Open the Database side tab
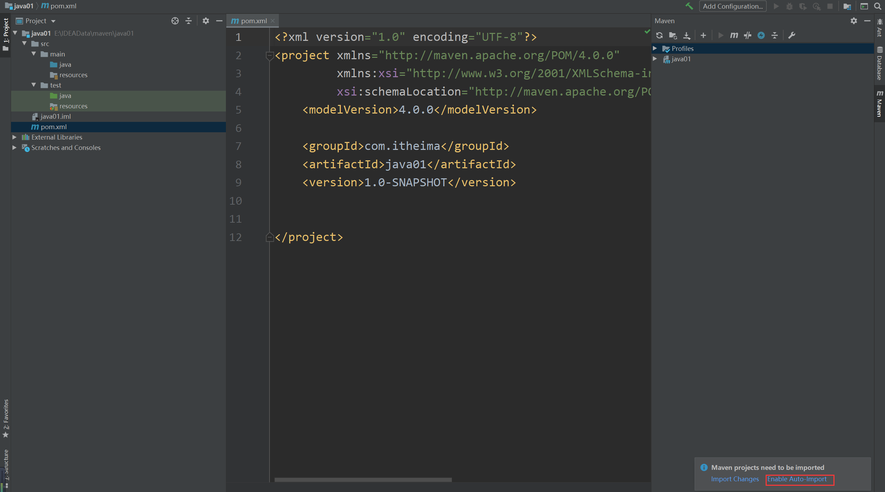This screenshot has height=492, width=885. pos(879,64)
